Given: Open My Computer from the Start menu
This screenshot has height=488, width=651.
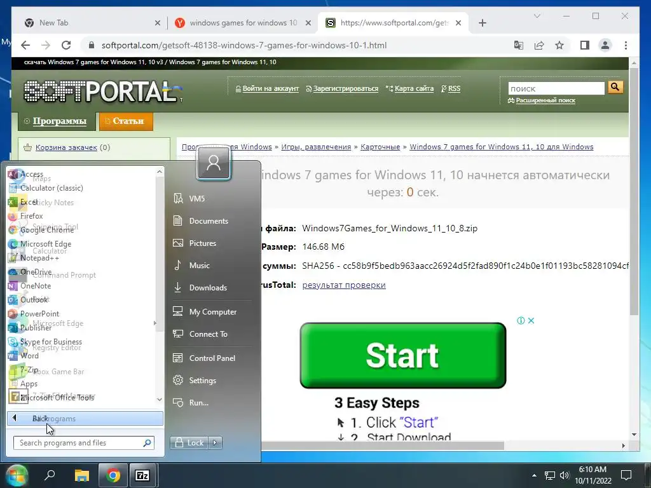Looking at the screenshot, I should click(212, 311).
